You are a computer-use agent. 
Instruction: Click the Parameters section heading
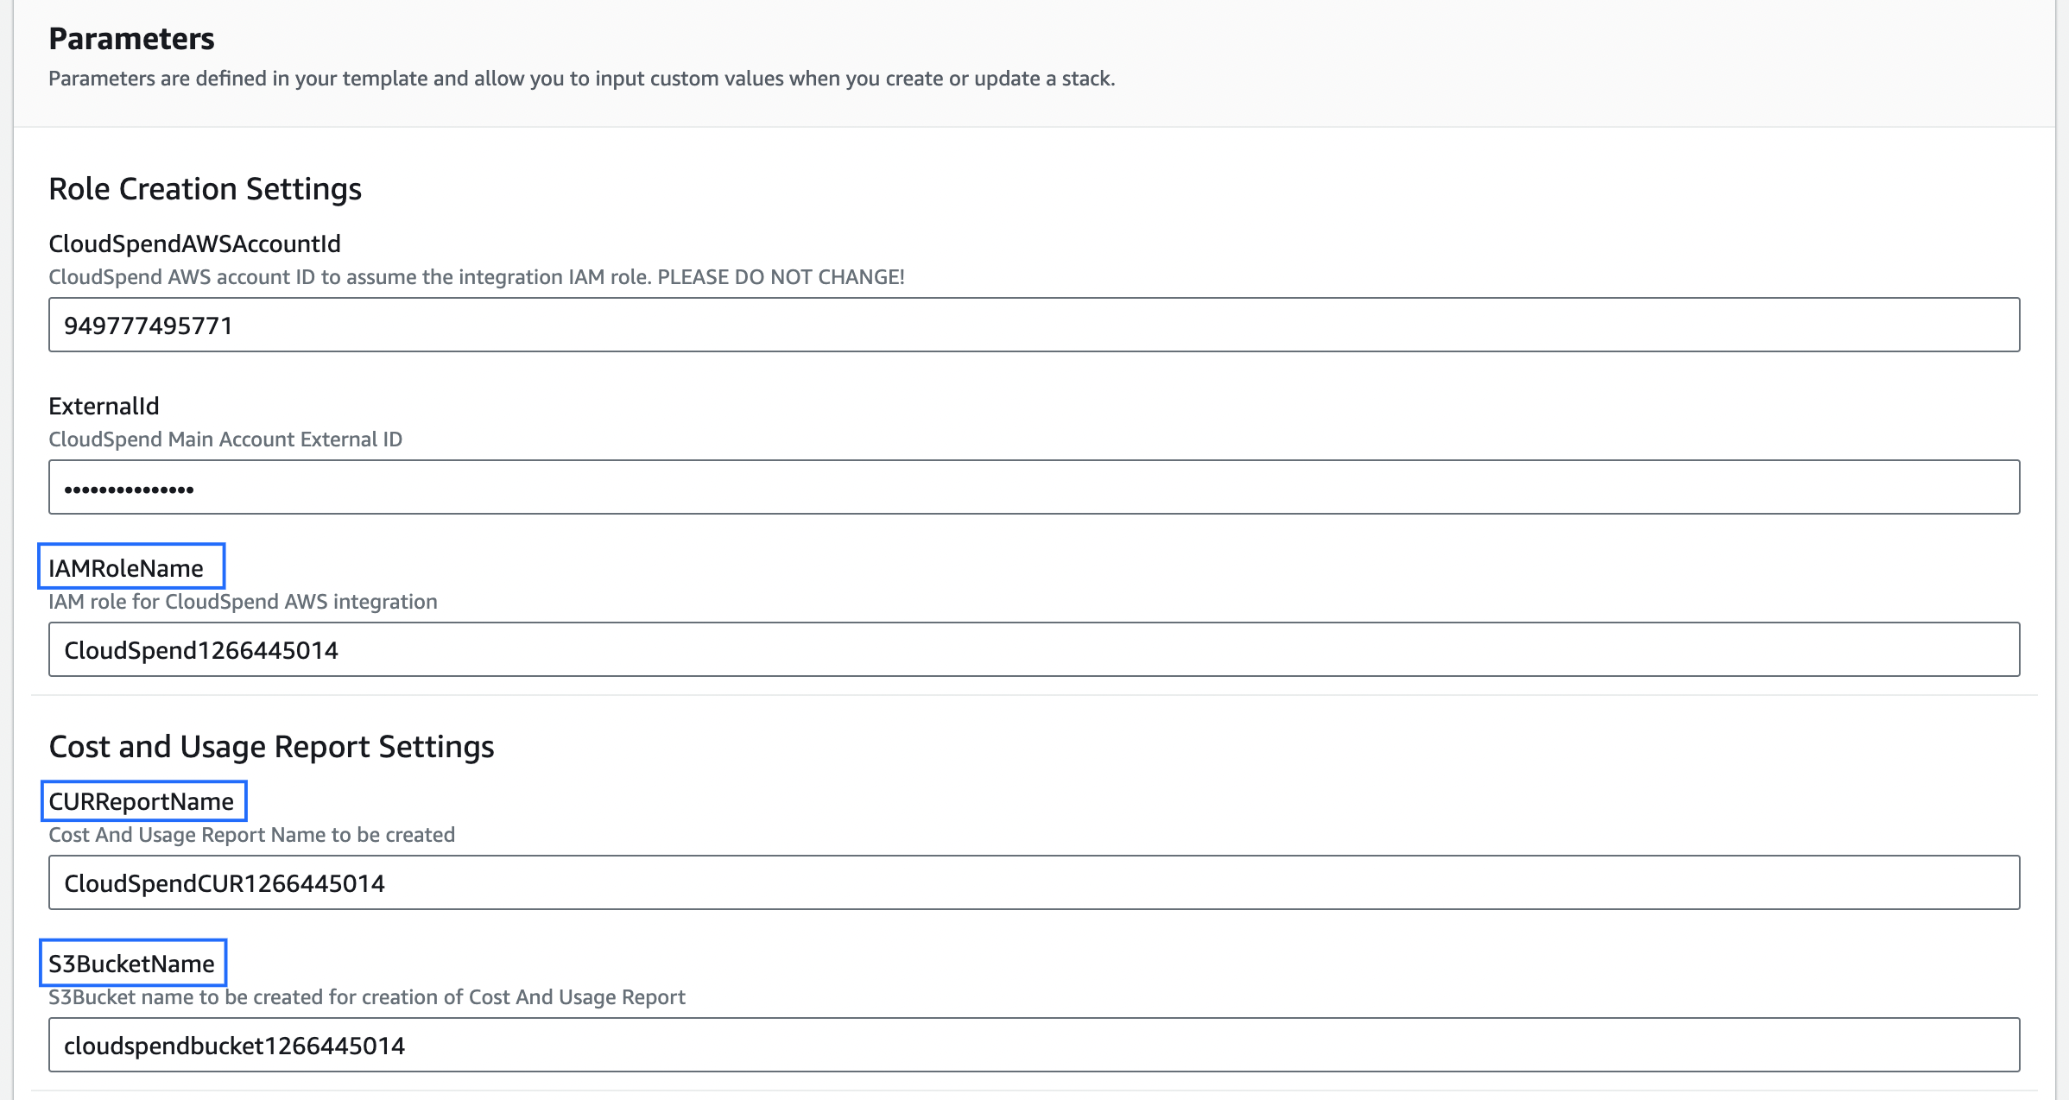click(131, 37)
